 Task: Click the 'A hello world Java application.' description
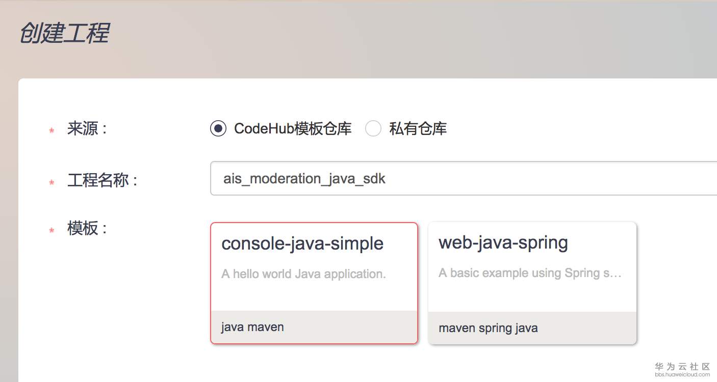(x=303, y=274)
